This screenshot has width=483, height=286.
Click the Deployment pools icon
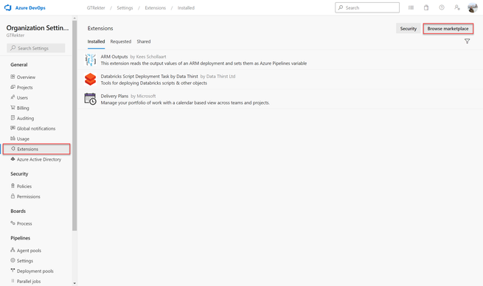pos(13,271)
